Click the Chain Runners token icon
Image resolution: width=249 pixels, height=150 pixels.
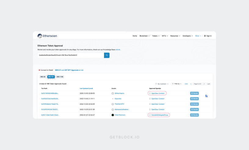(113, 115)
